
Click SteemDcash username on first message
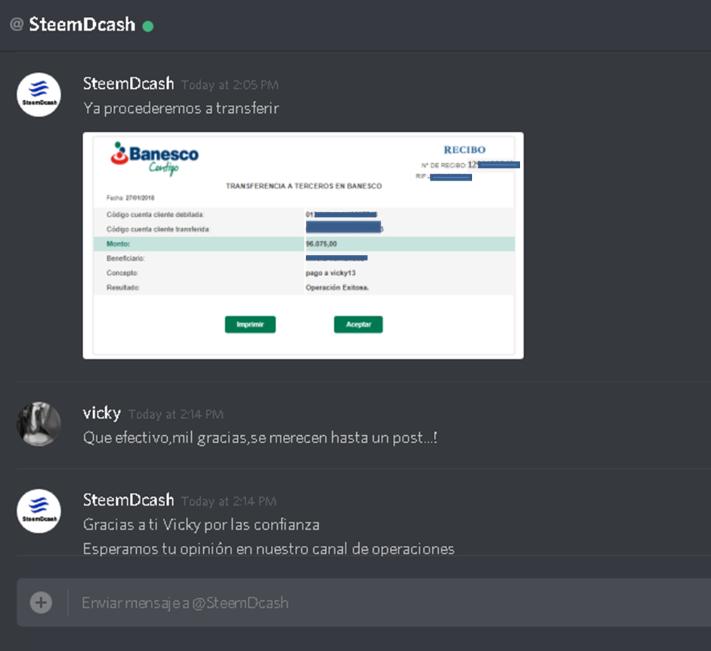[x=128, y=83]
